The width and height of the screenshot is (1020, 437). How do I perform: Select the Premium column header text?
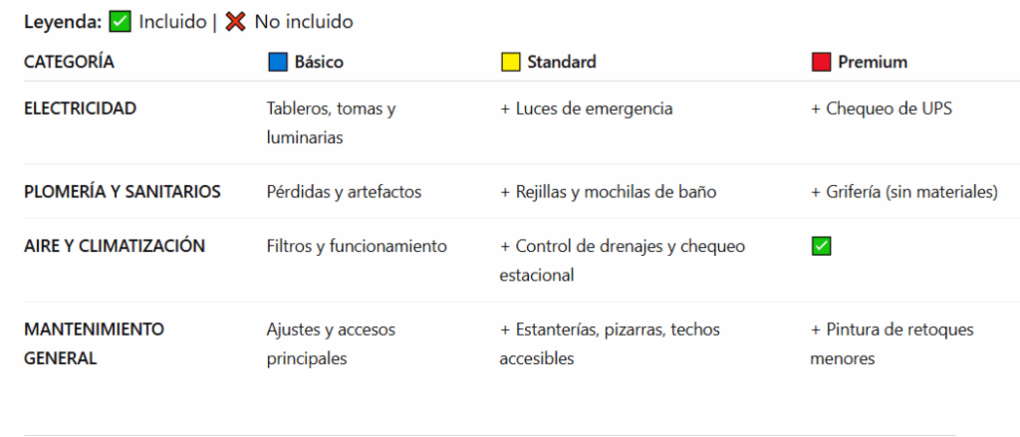(x=873, y=62)
